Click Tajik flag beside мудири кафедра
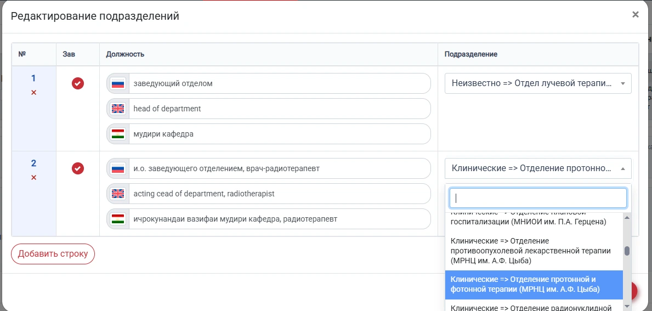The width and height of the screenshot is (652, 311). point(118,134)
